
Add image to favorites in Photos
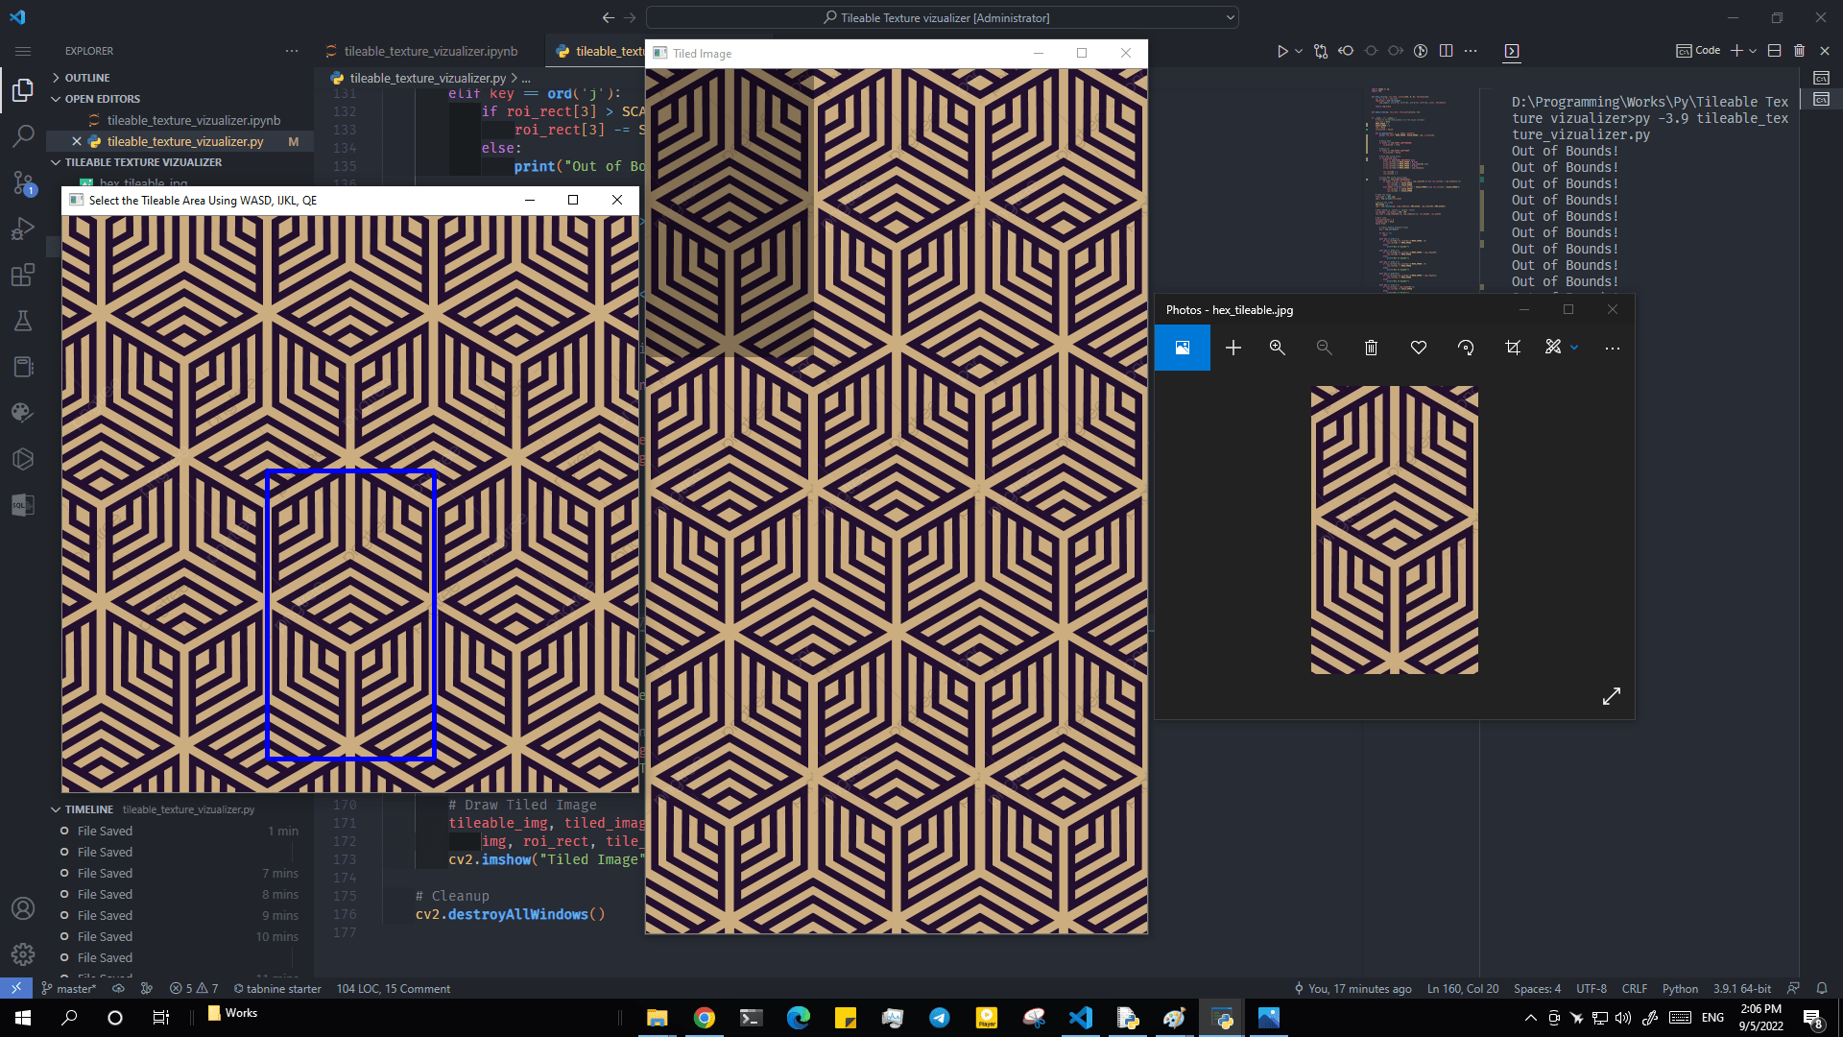point(1419,348)
